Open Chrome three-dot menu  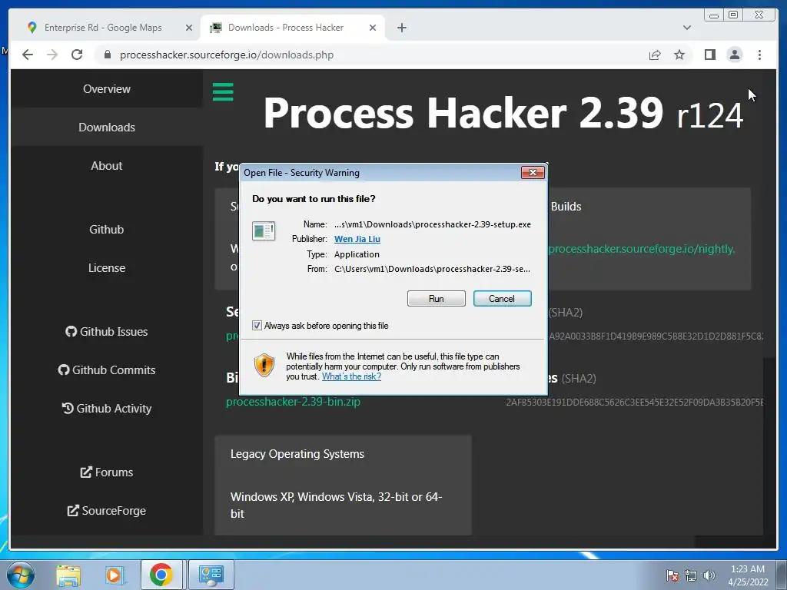pos(759,55)
